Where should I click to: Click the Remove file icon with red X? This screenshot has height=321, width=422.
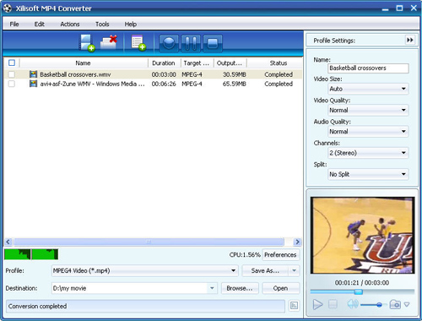click(109, 42)
